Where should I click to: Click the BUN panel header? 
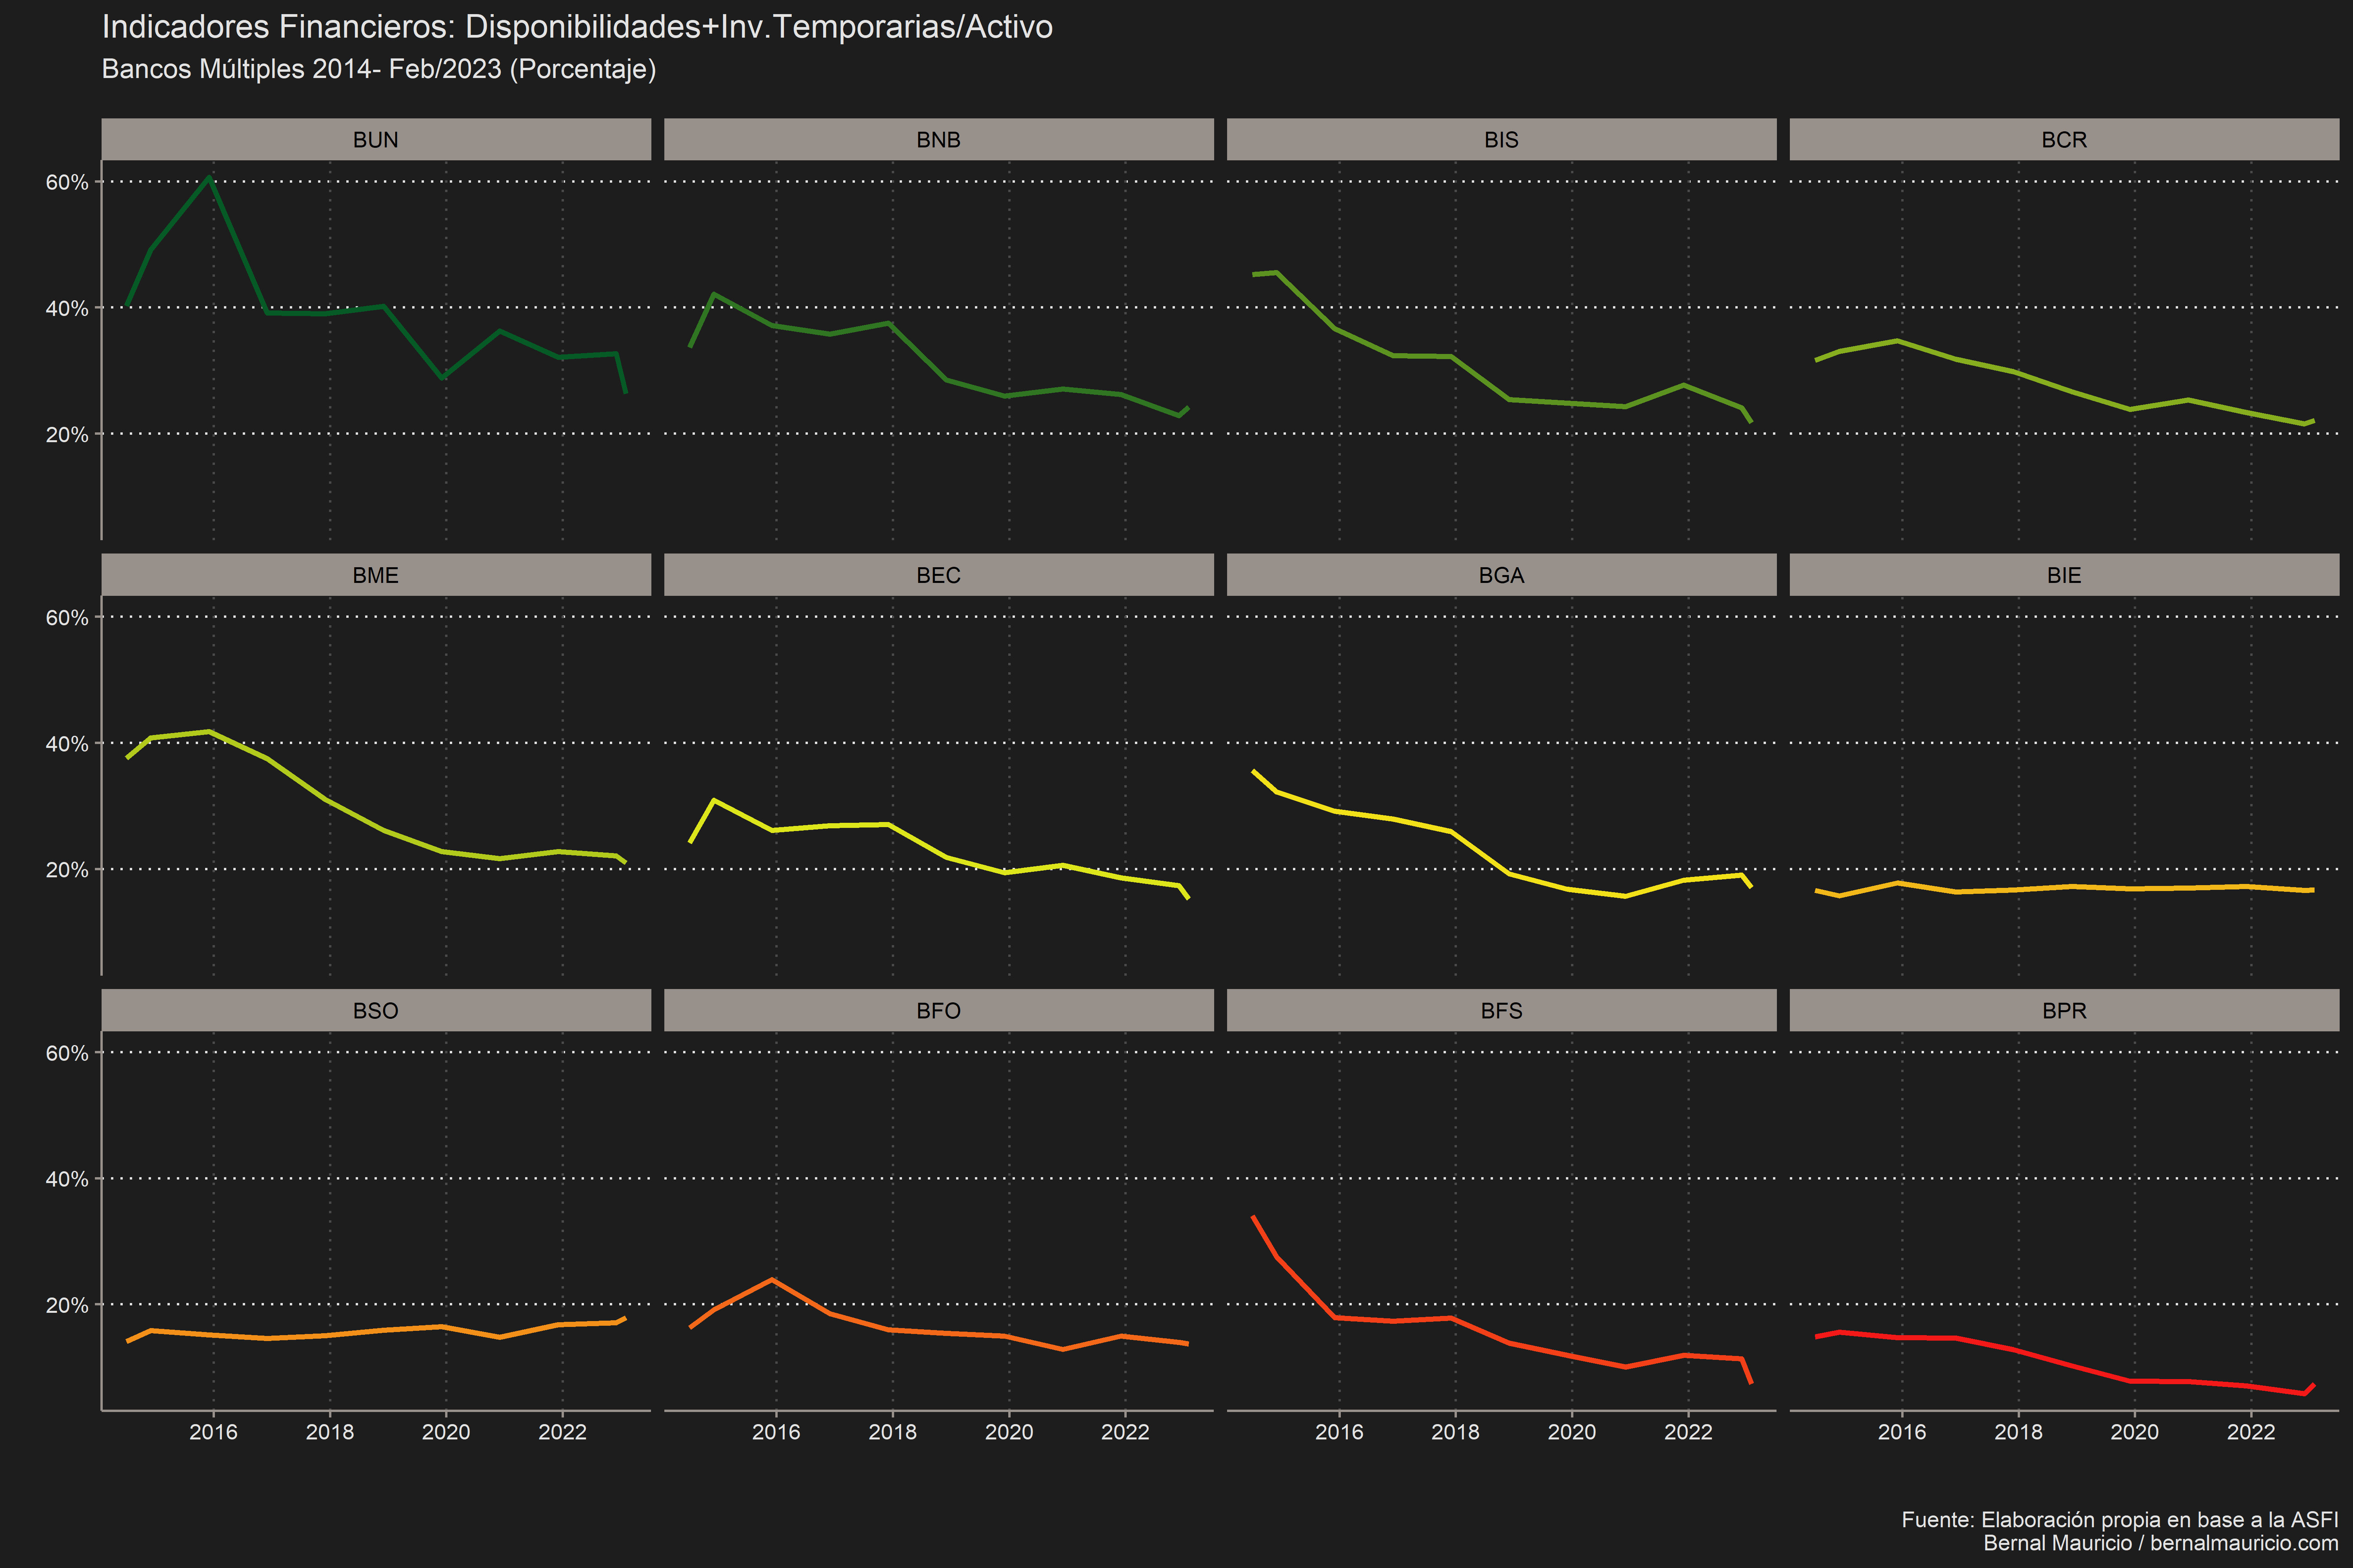(x=376, y=140)
